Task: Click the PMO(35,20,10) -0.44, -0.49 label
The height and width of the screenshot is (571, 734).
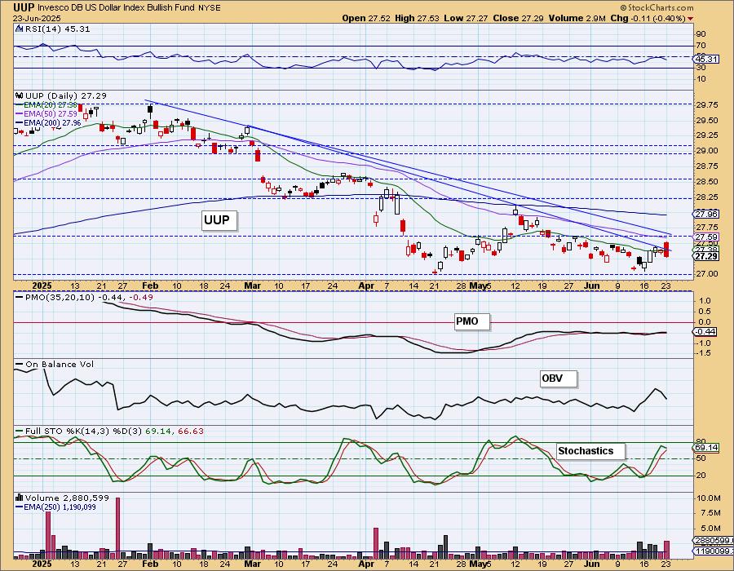Action: coord(84,297)
